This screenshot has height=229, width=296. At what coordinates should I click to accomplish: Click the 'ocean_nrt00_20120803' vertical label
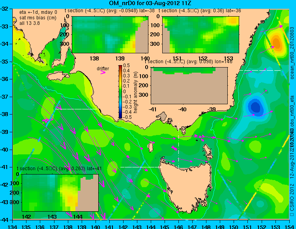tap(292, 53)
